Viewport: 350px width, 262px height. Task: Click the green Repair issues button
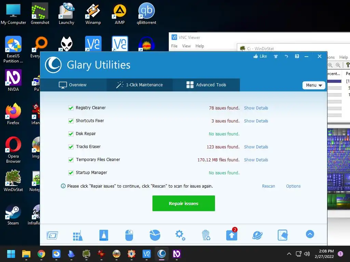(184, 203)
